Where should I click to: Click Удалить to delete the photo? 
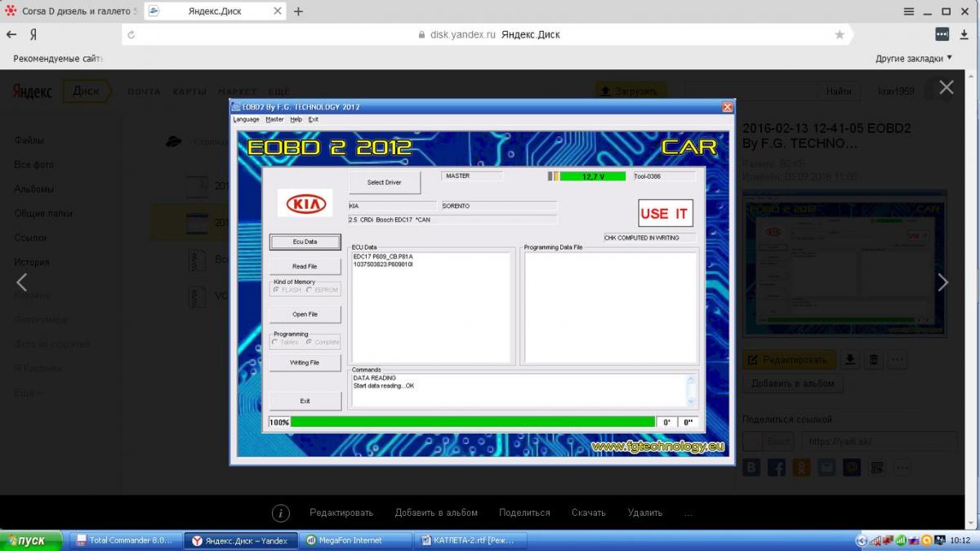coord(645,513)
